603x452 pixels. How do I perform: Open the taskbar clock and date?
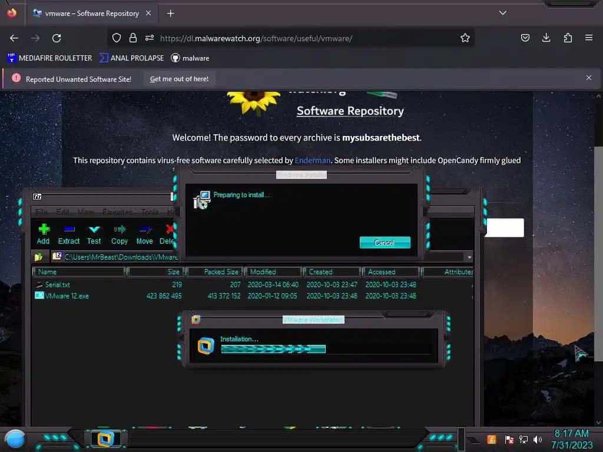pos(571,439)
